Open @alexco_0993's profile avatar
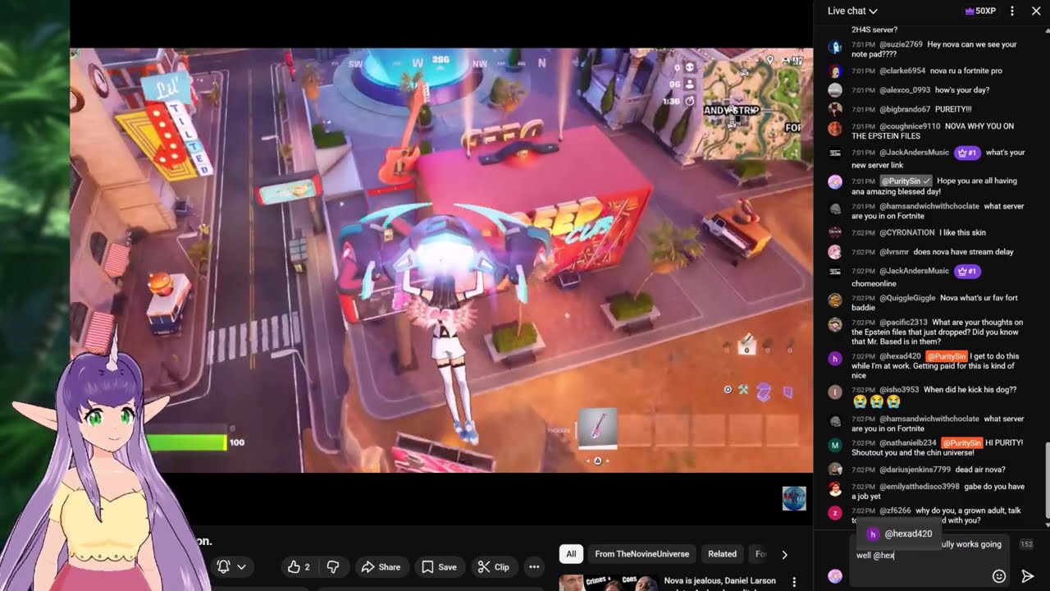The image size is (1050, 591). tap(835, 90)
